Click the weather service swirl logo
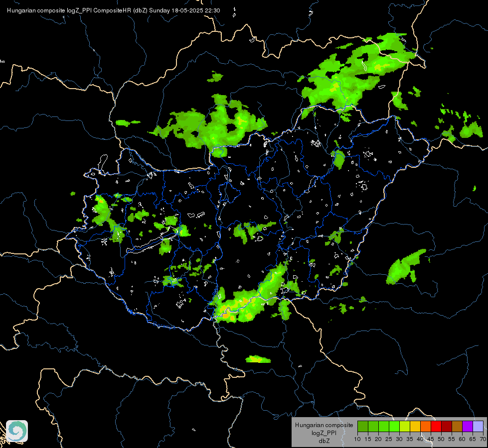This screenshot has width=488, height=448. coord(17,431)
